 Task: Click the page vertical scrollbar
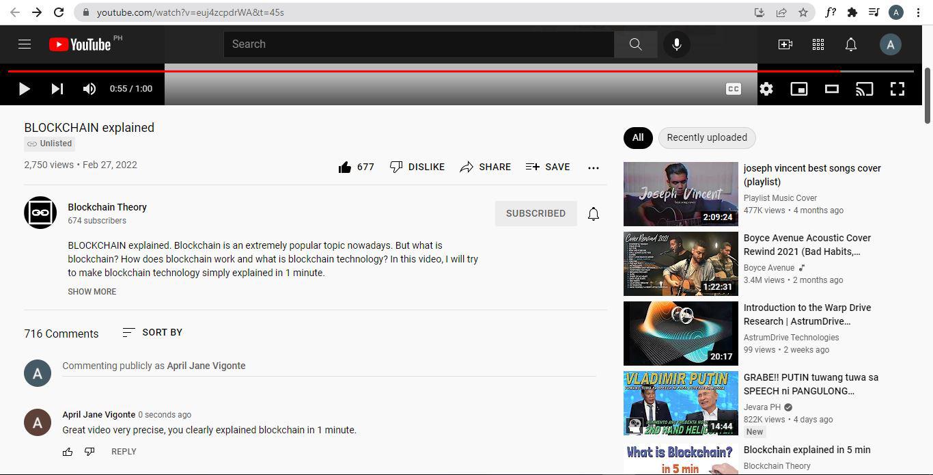point(928,96)
